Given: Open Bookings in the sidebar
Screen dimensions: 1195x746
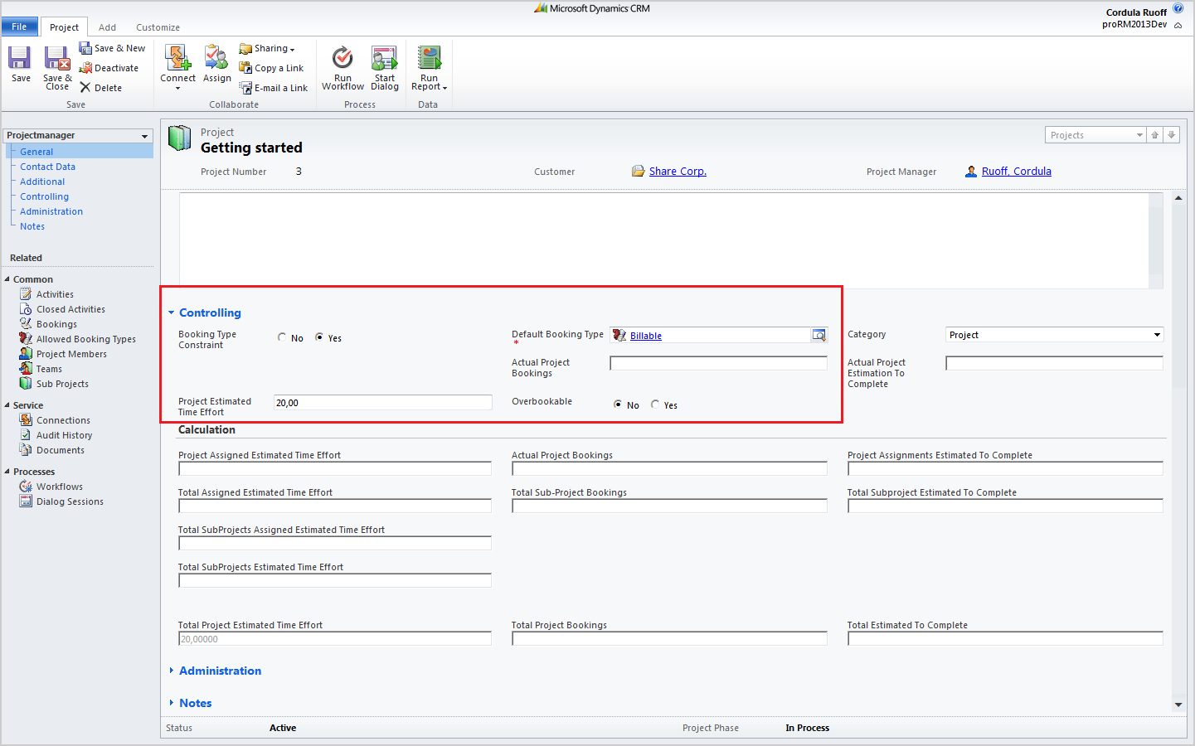Looking at the screenshot, I should point(56,324).
